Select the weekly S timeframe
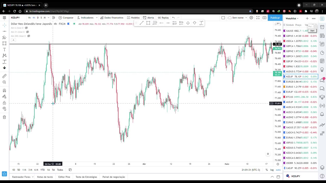Screen dimensions: 326x183 point(41,18)
